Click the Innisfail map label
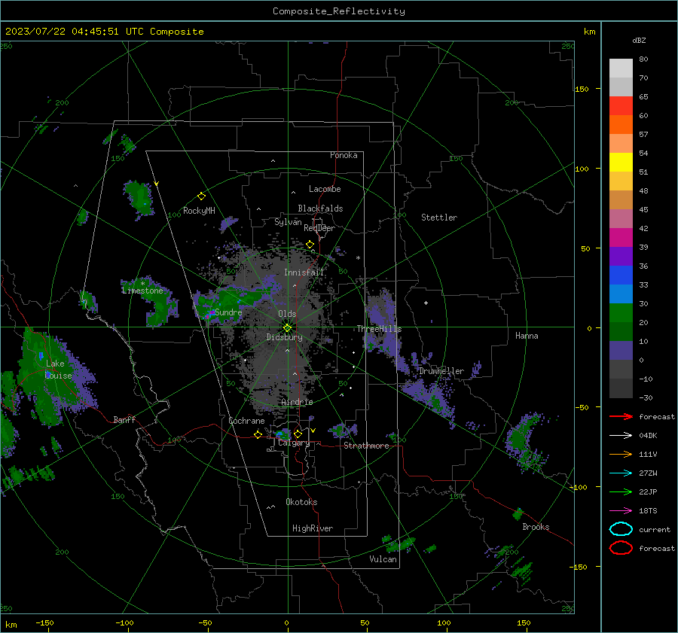The image size is (678, 633). 304,272
